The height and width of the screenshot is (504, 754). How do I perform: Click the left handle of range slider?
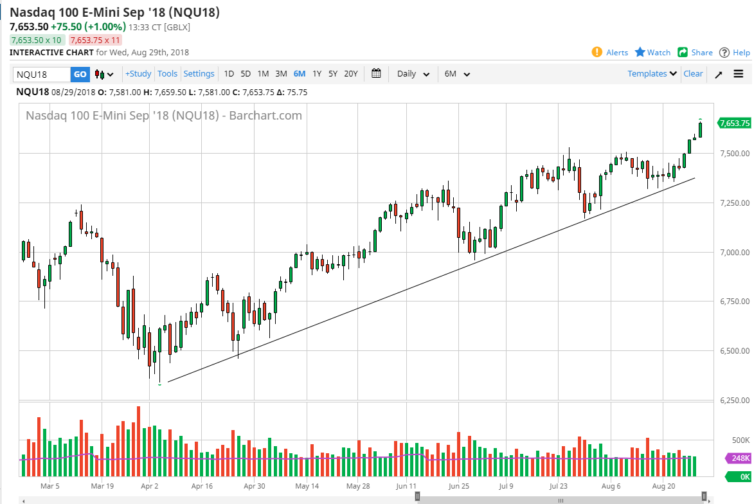[418, 496]
